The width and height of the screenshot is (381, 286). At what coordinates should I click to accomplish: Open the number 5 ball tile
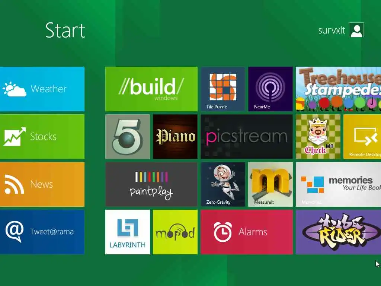coord(128,137)
